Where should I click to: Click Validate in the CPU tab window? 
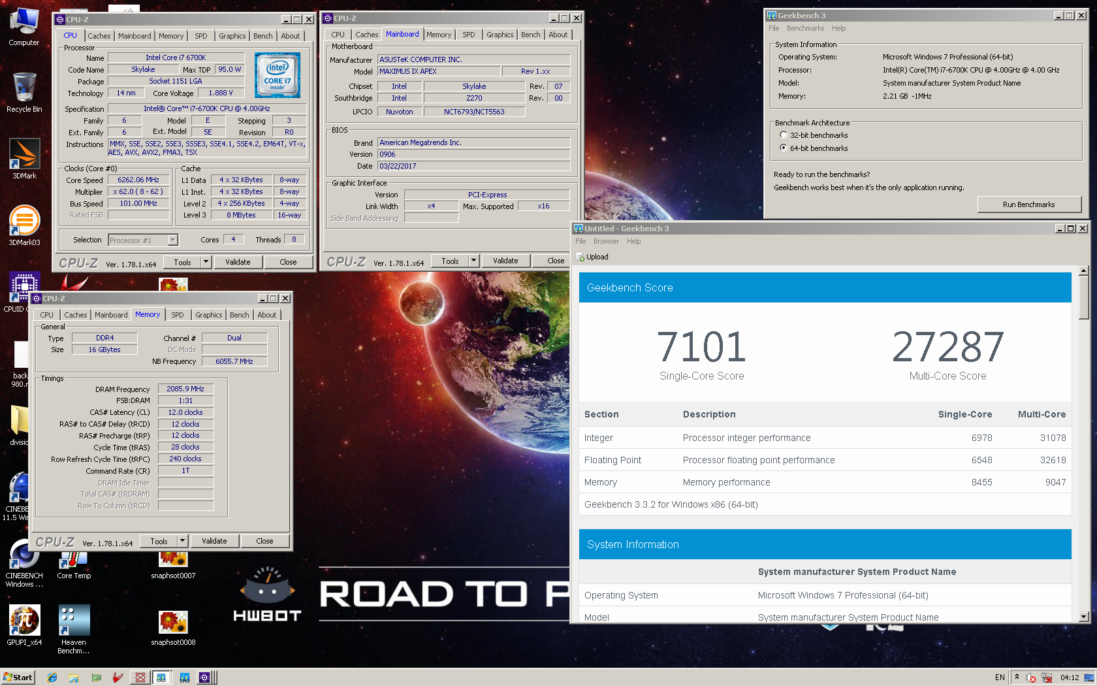pyautogui.click(x=238, y=262)
